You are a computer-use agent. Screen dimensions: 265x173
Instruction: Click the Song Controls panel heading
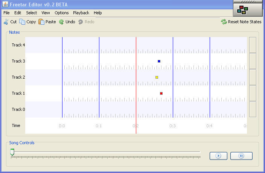coord(22,143)
